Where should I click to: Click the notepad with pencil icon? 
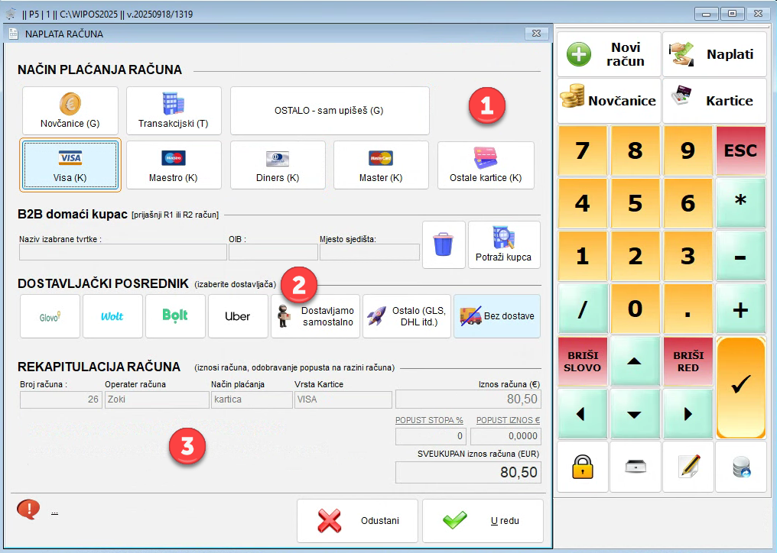coord(688,467)
